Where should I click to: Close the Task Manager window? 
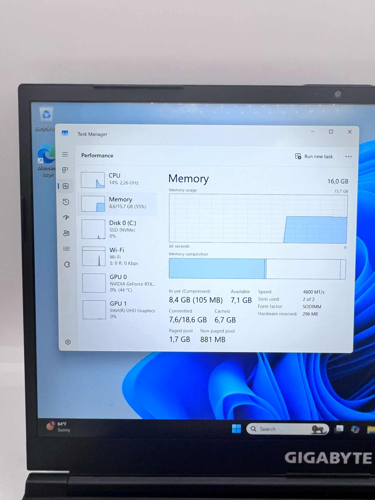pos(350,132)
